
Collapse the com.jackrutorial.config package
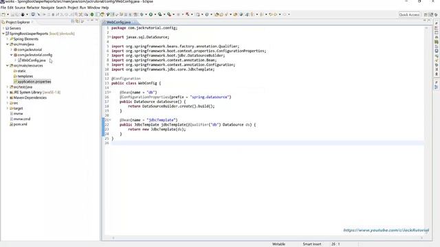point(12,55)
